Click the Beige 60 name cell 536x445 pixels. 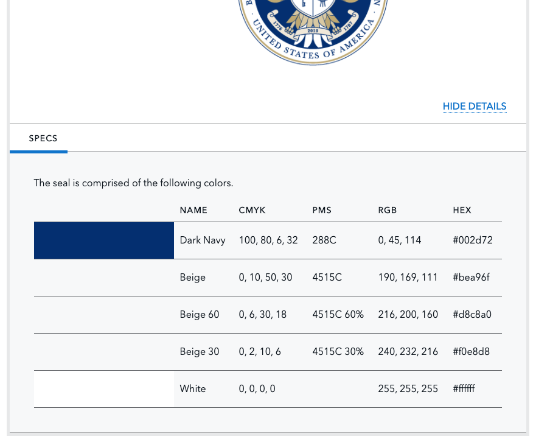click(x=200, y=314)
